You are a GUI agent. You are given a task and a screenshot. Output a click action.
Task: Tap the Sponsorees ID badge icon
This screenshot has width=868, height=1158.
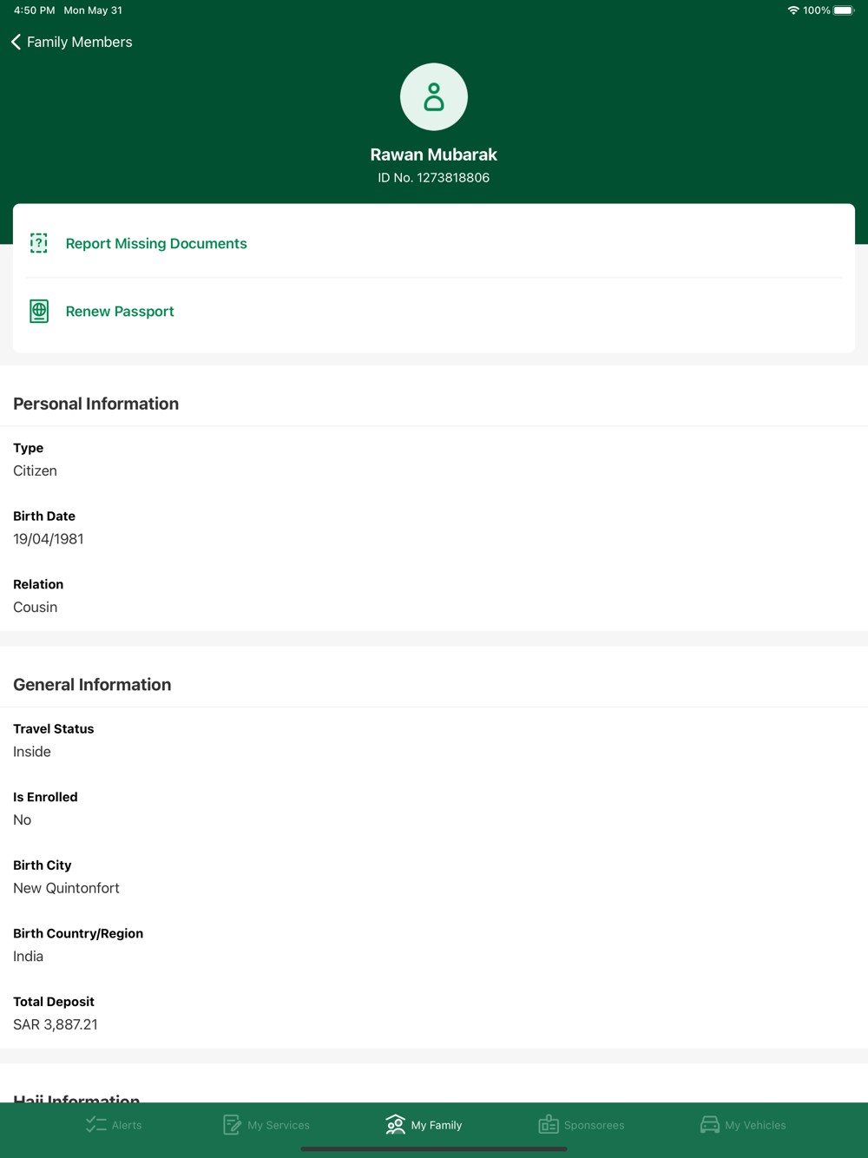549,1125
